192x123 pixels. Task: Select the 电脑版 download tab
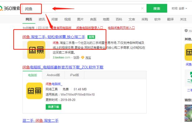pos(33,75)
